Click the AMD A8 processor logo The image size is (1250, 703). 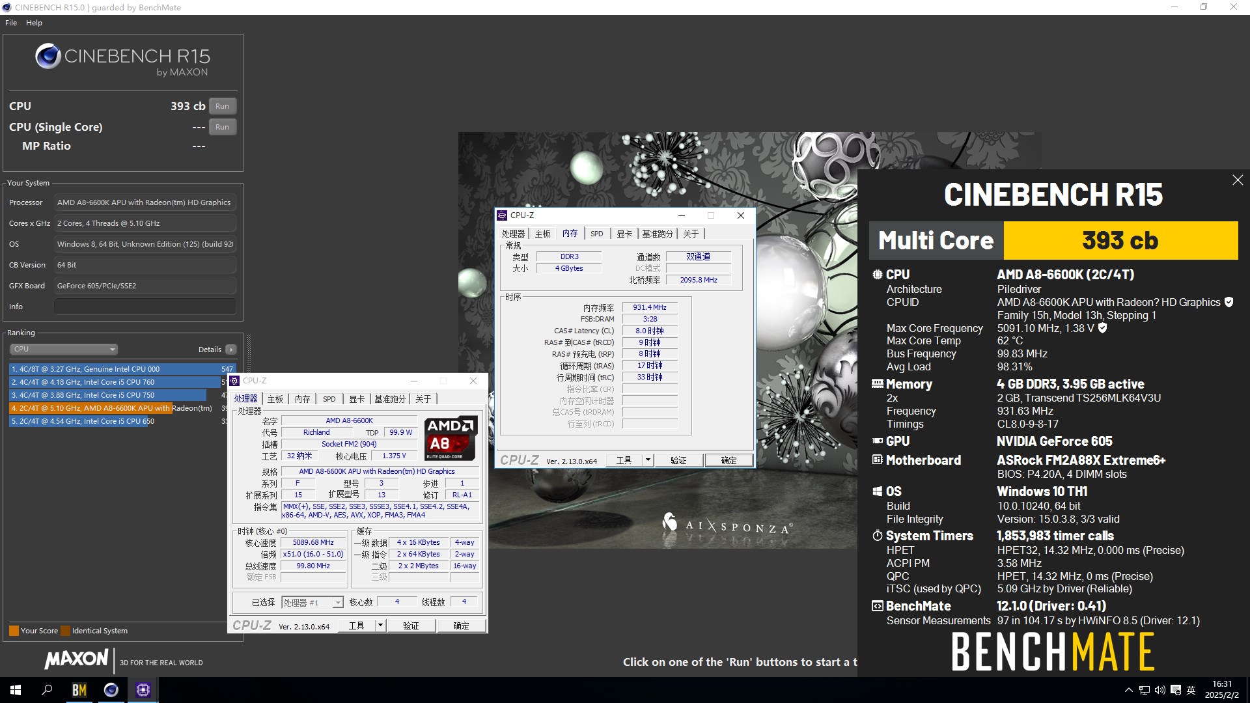pyautogui.click(x=451, y=439)
